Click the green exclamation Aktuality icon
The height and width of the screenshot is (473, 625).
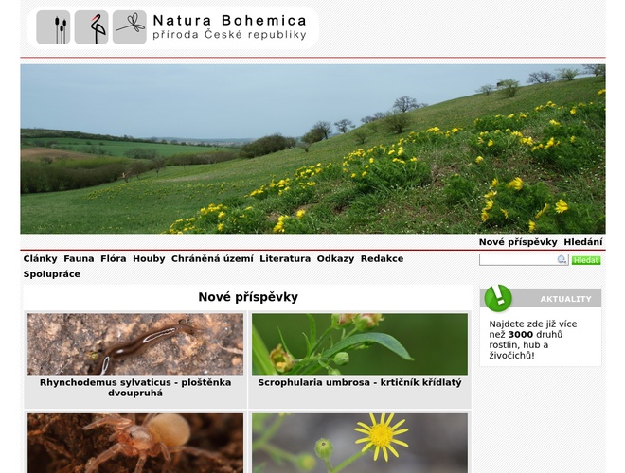tap(497, 298)
